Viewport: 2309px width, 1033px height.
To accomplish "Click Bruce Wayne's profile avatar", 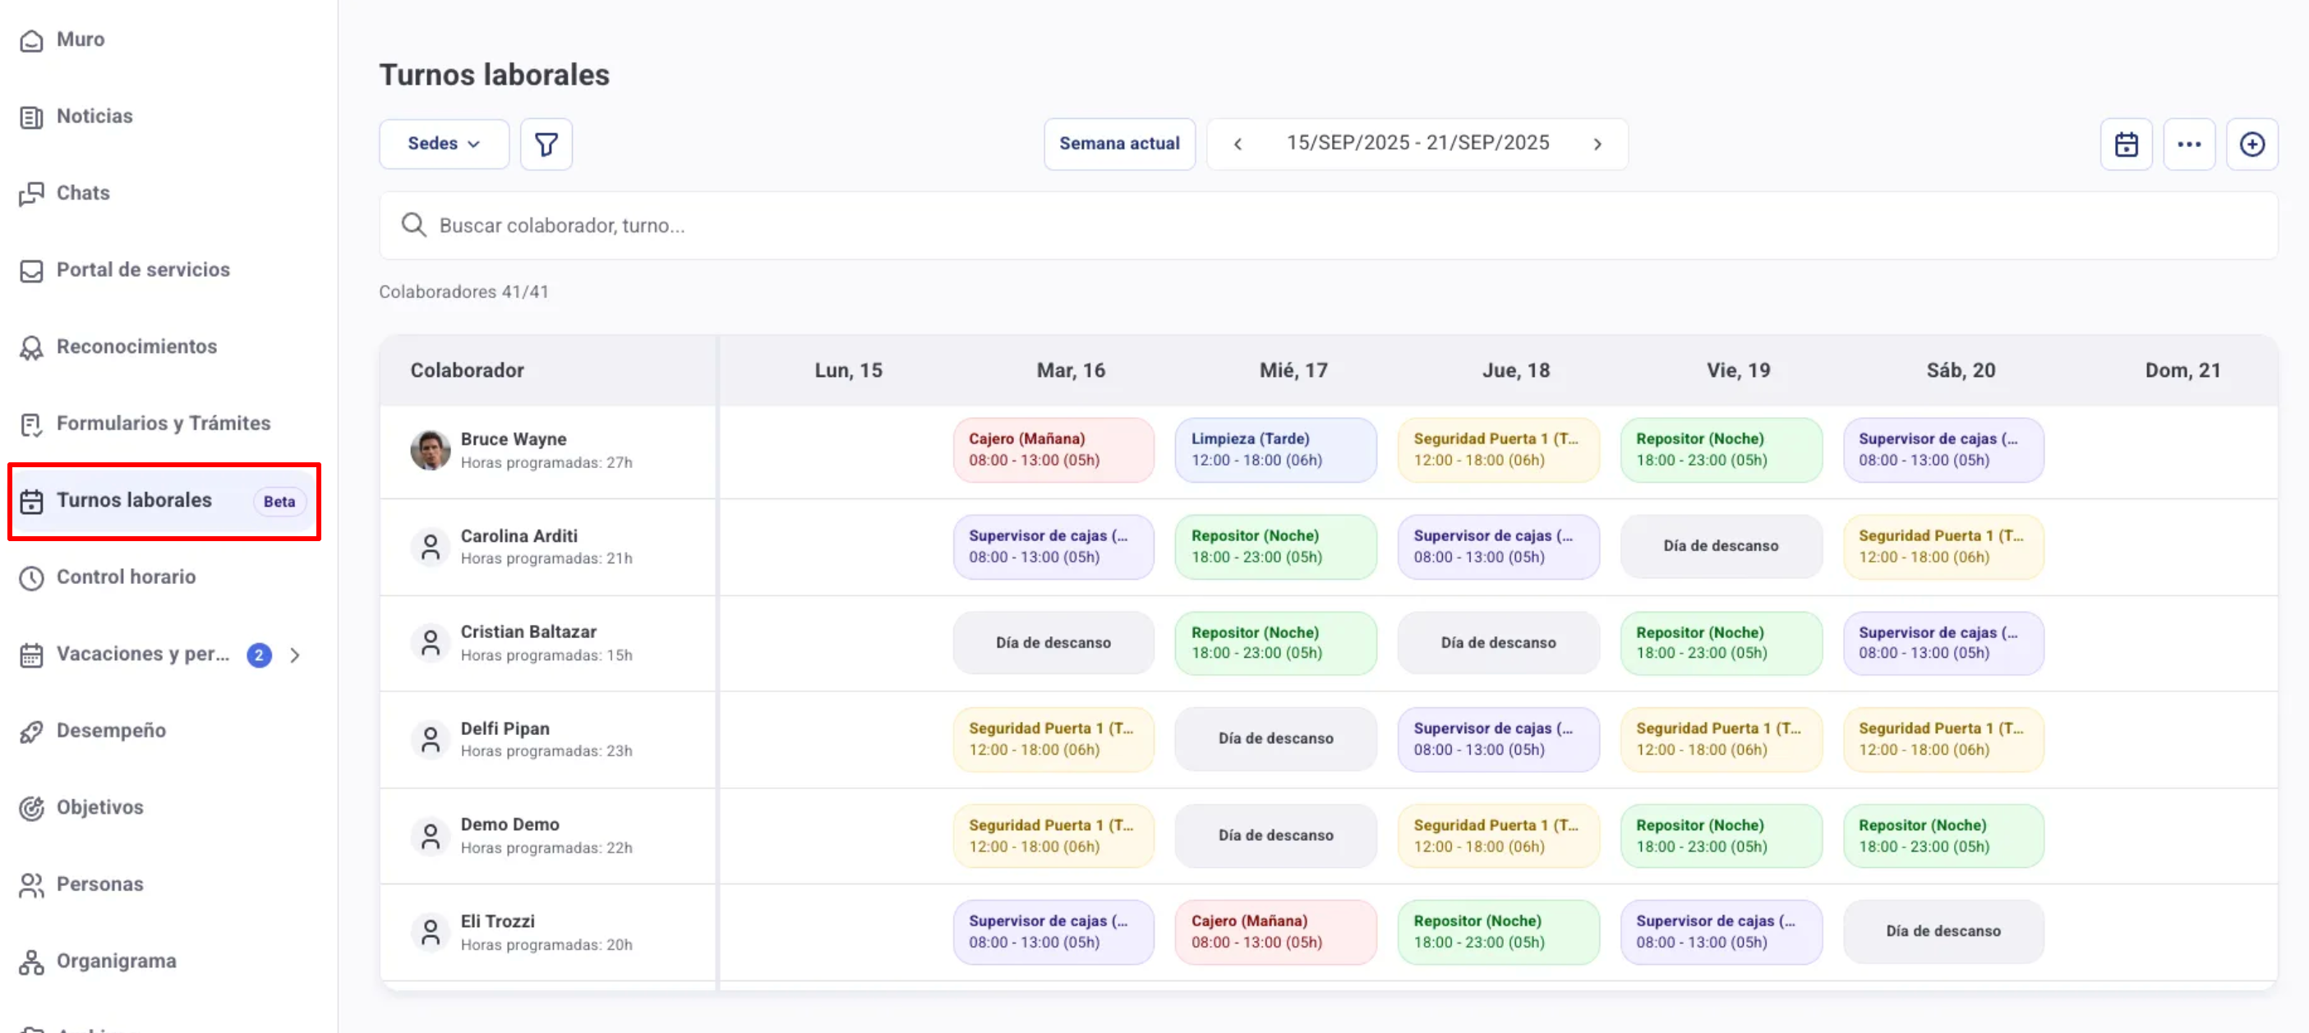I will coord(431,450).
